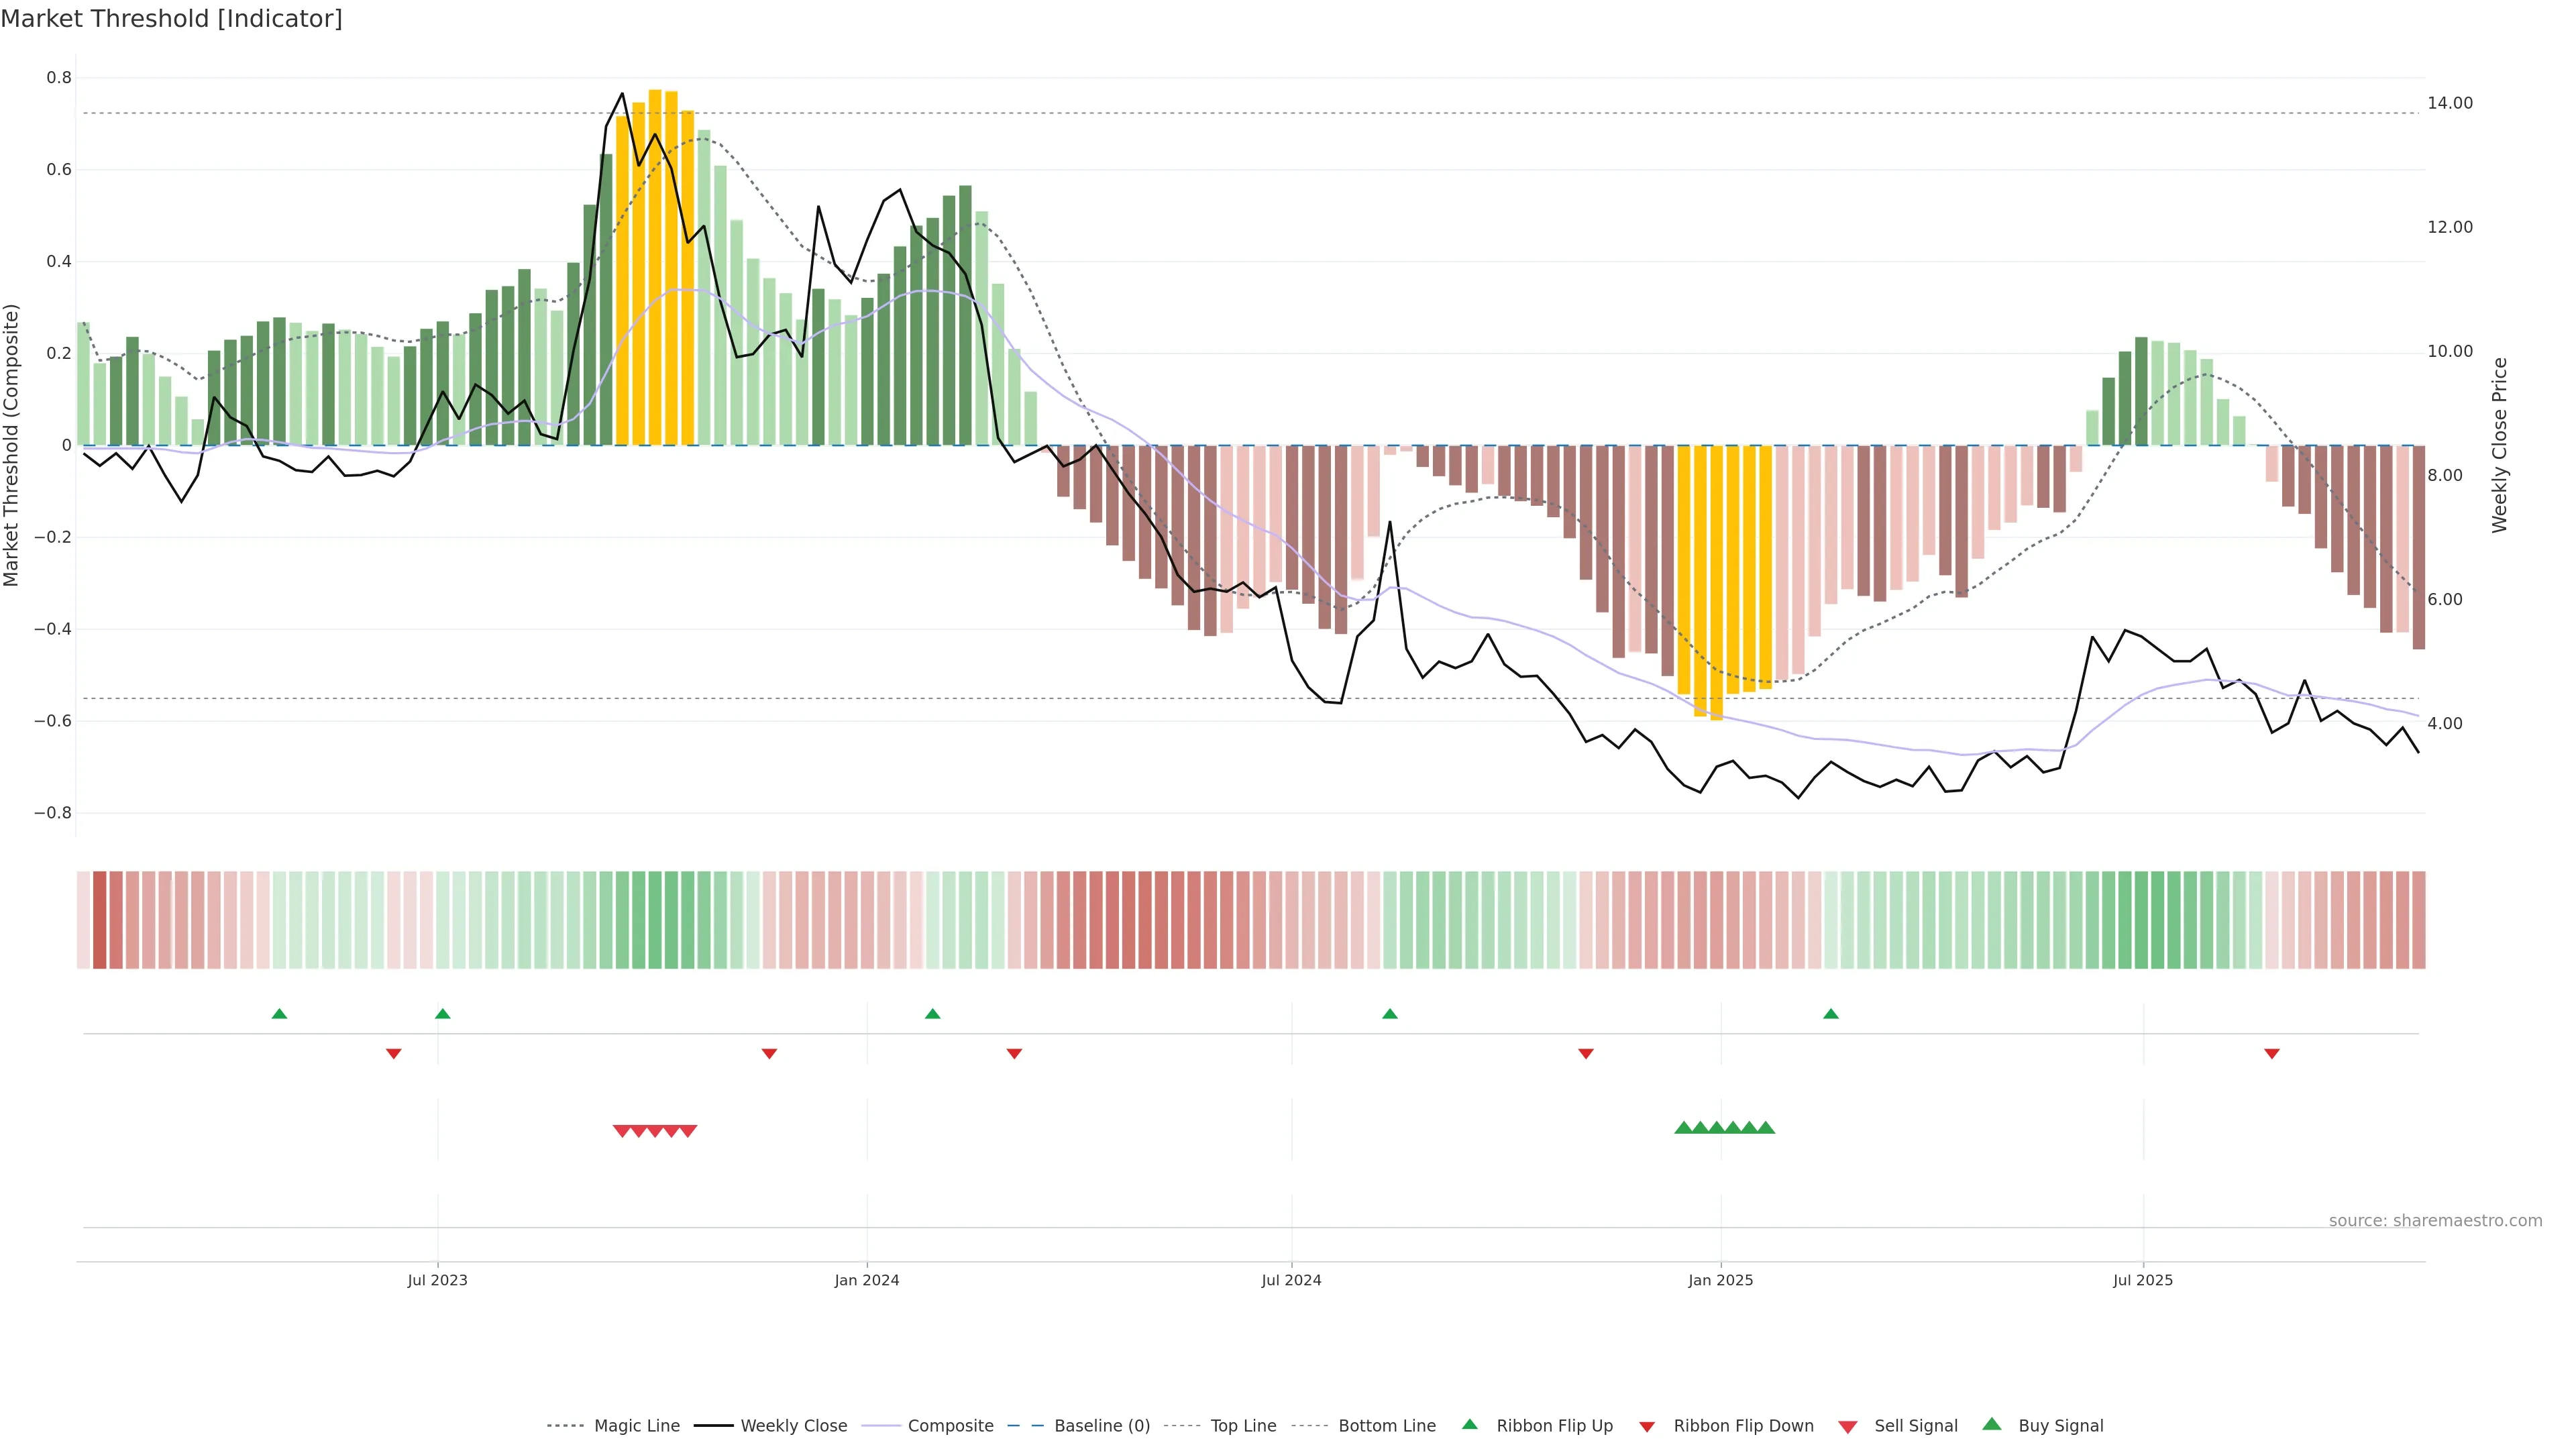This screenshot has width=2576, height=1449.
Task: Click Sell Signal legend triangle icon
Action: coord(1848,1426)
